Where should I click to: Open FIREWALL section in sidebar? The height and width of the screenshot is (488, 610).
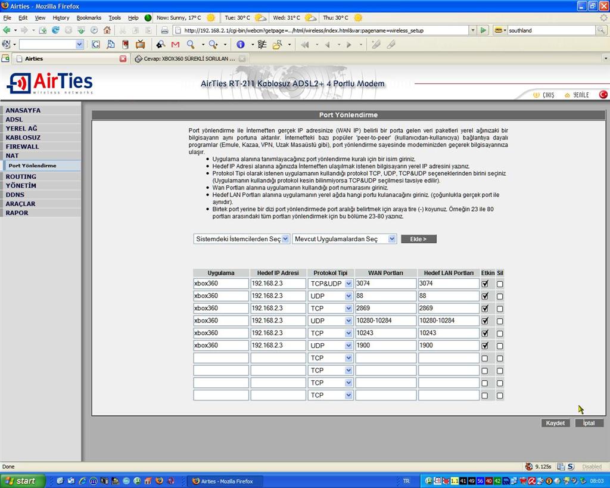coord(22,147)
